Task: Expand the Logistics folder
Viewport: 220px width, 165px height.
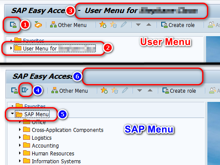Action: tap(20, 137)
